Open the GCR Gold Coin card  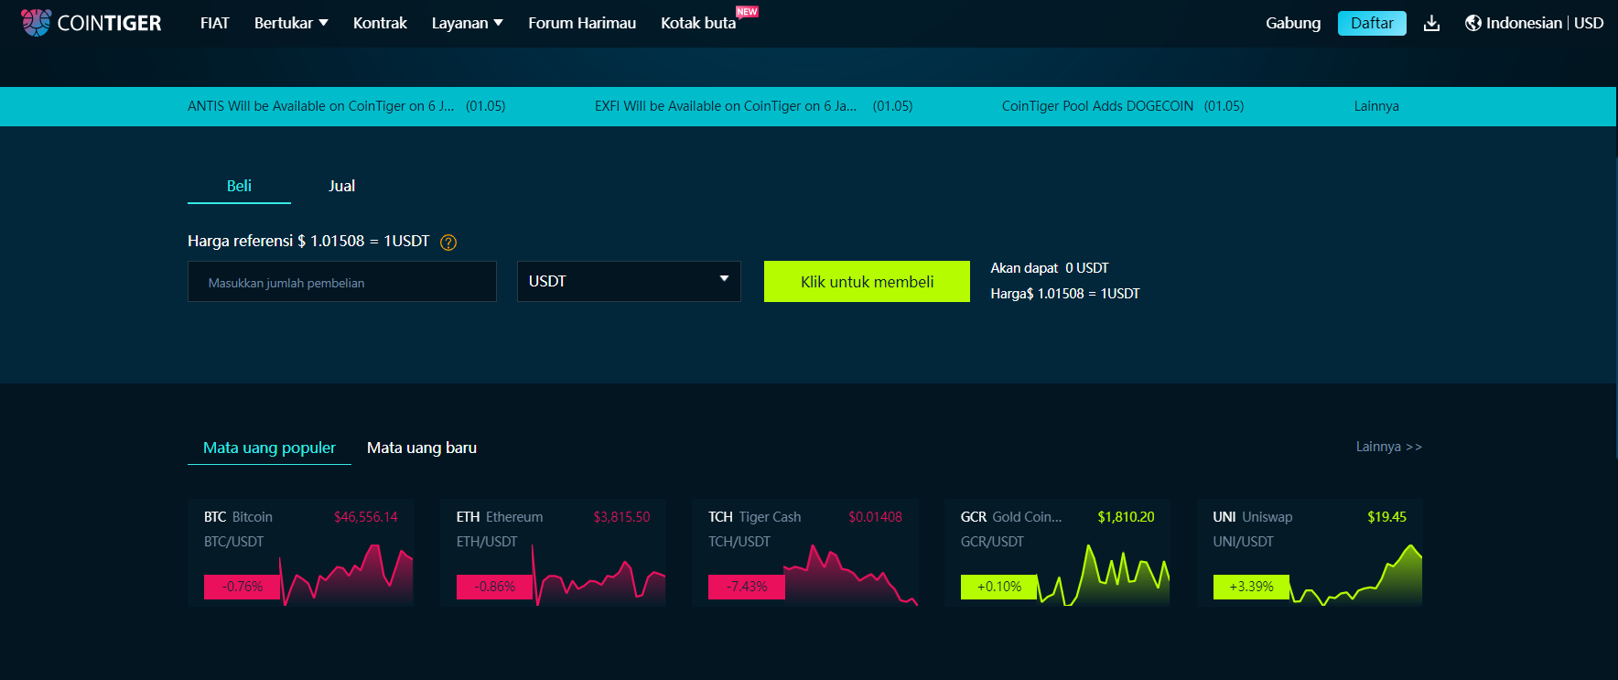[1057, 553]
